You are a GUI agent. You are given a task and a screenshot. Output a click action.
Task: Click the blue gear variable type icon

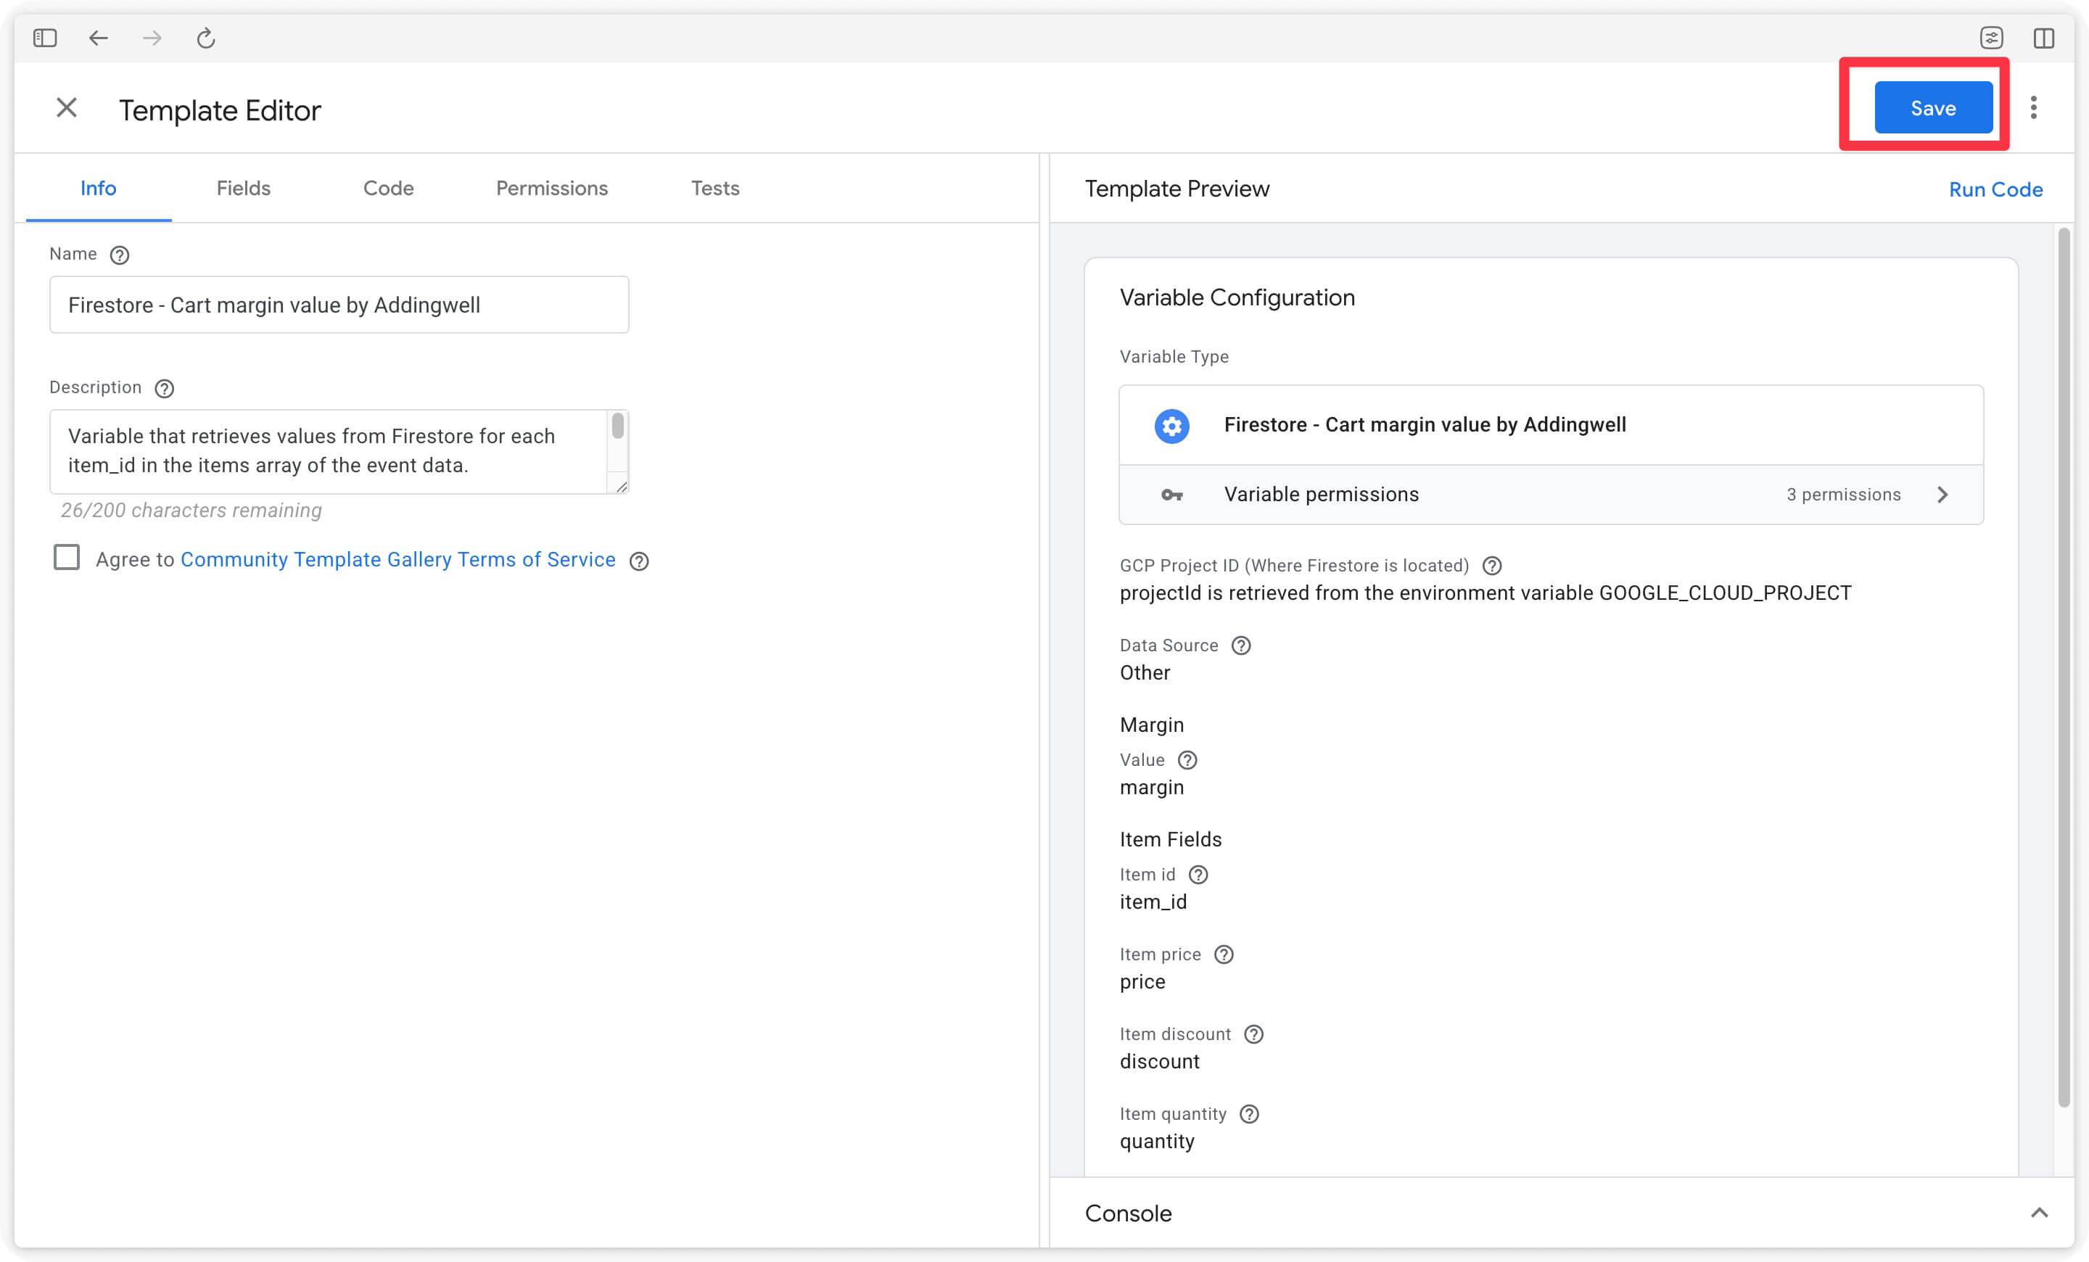[x=1171, y=426]
